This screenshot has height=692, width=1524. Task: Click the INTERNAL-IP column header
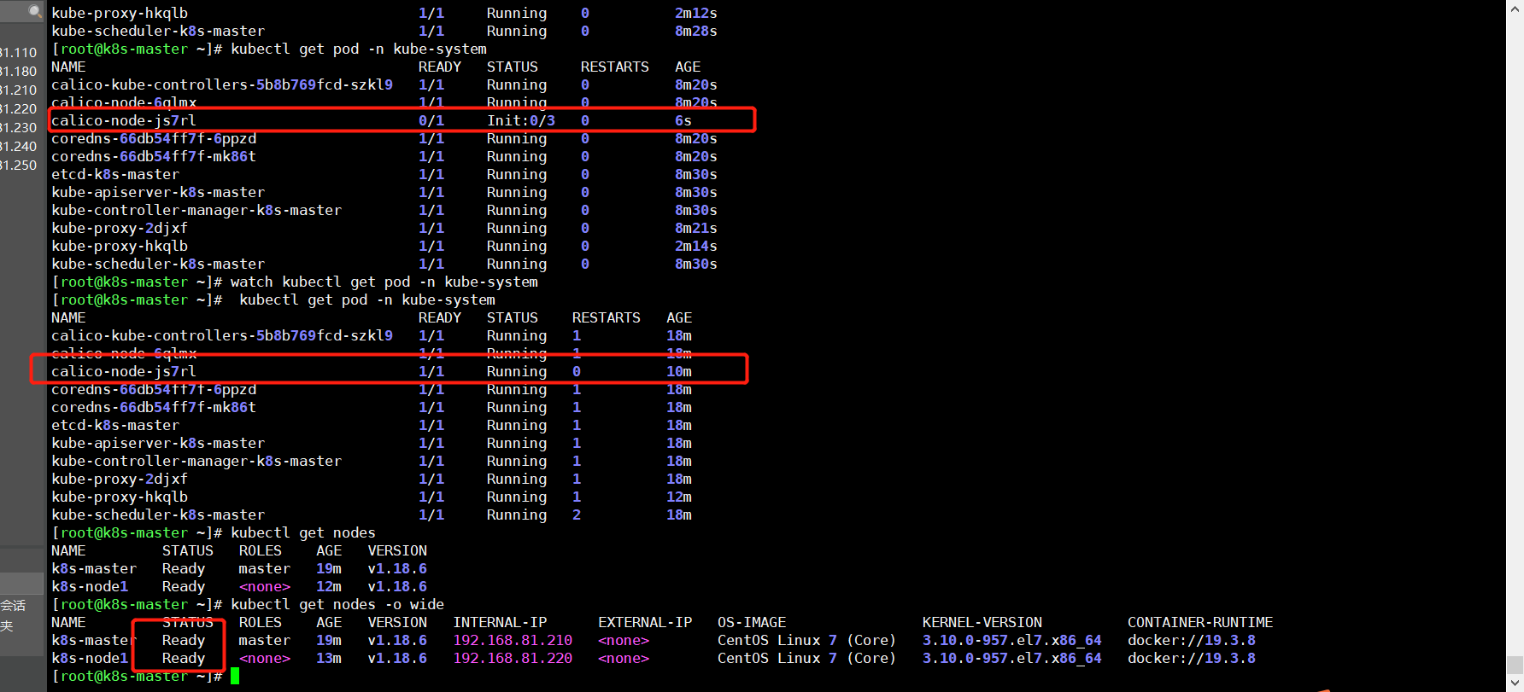point(500,622)
